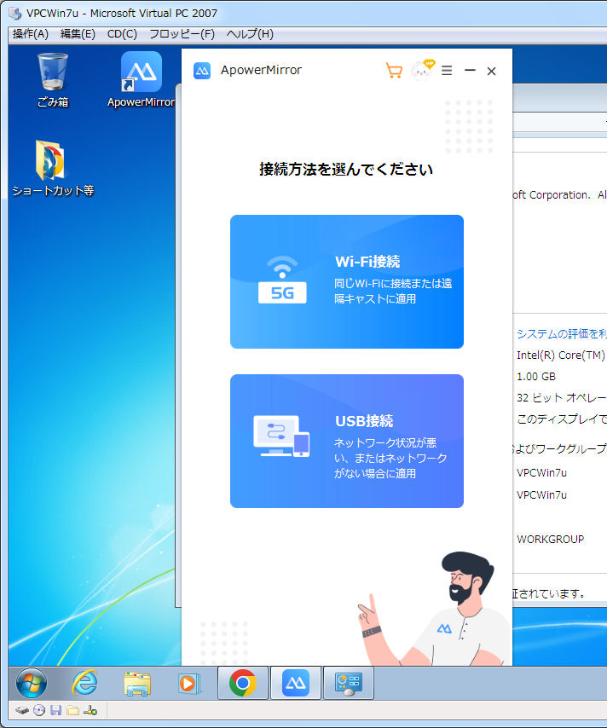
Task: Close the ApowerMirror window
Action: click(x=491, y=71)
